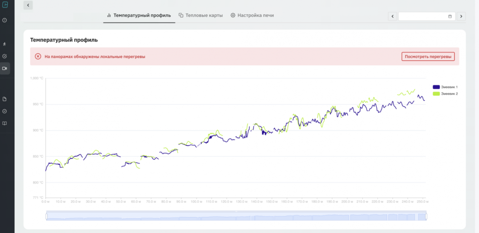Open the Настройка печи tab
The image size is (479, 233).
(x=252, y=15)
